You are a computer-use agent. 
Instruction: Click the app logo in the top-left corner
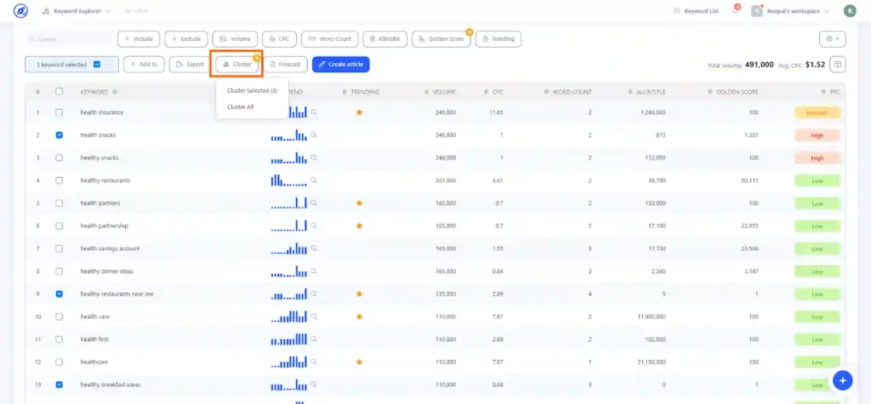[20, 11]
